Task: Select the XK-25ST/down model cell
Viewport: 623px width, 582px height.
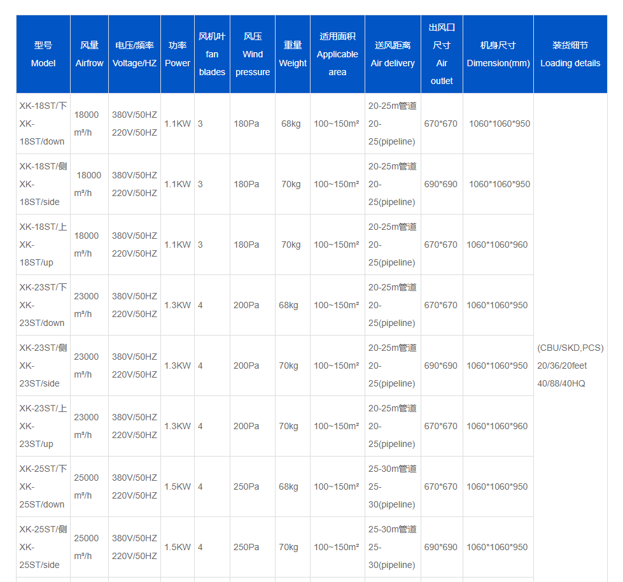Action: click(x=43, y=486)
